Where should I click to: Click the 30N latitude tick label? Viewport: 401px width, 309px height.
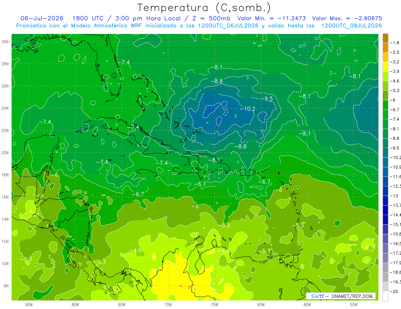click(5, 41)
